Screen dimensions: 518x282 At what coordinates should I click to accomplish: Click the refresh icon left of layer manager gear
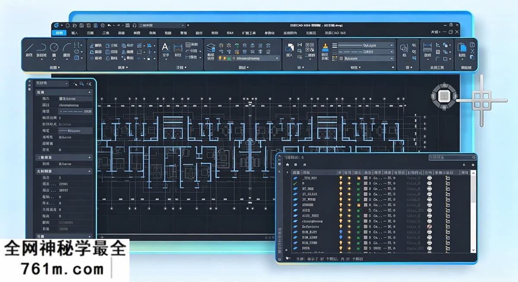pyautogui.click(x=464, y=165)
